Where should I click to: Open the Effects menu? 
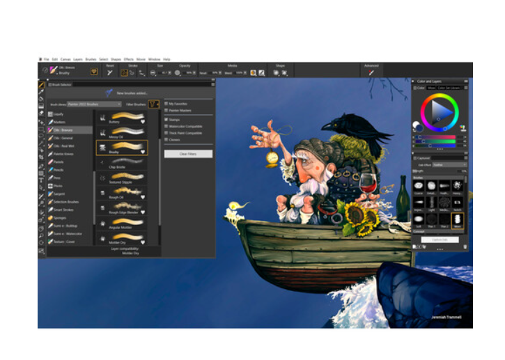(x=128, y=59)
